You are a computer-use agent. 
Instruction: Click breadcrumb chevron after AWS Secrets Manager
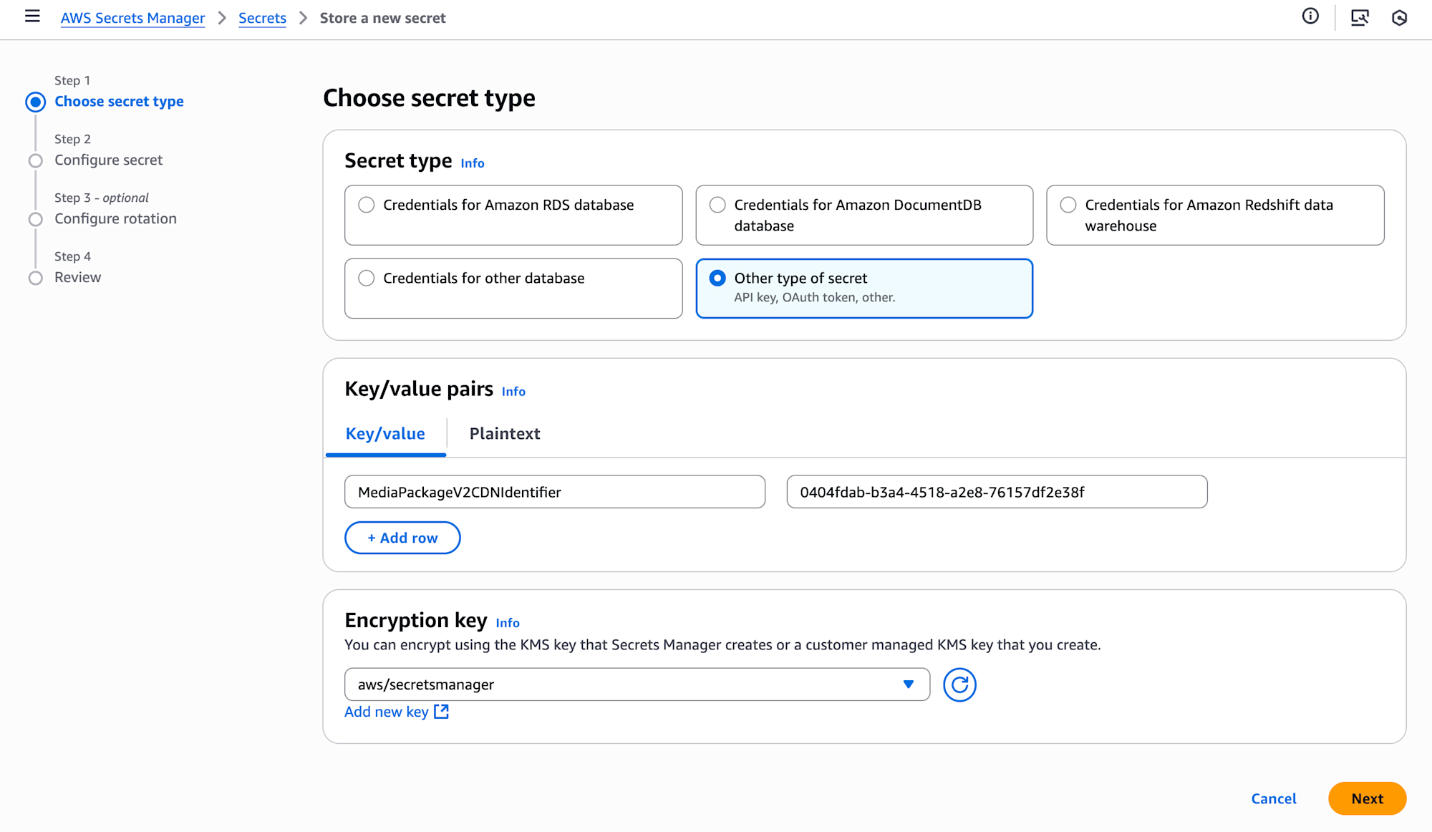(222, 18)
